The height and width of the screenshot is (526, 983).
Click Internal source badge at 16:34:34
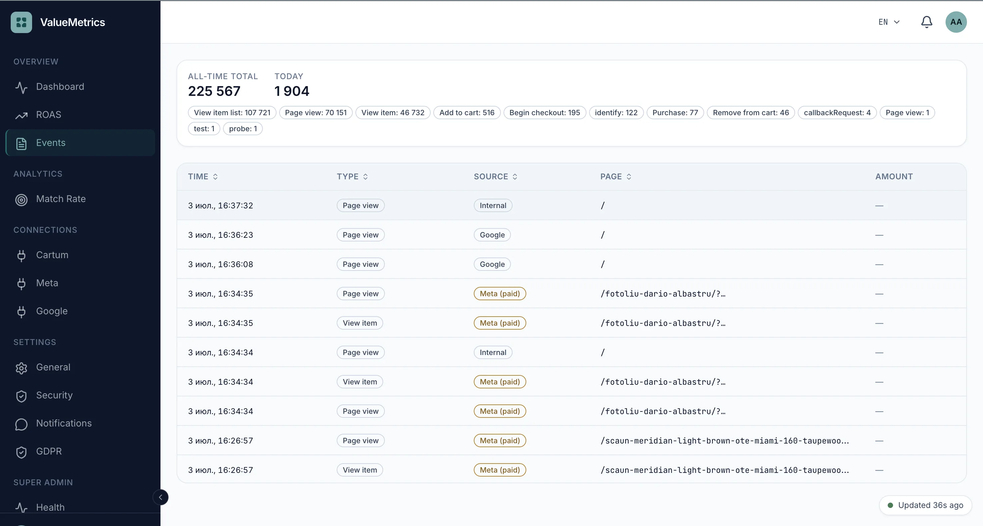coord(493,353)
